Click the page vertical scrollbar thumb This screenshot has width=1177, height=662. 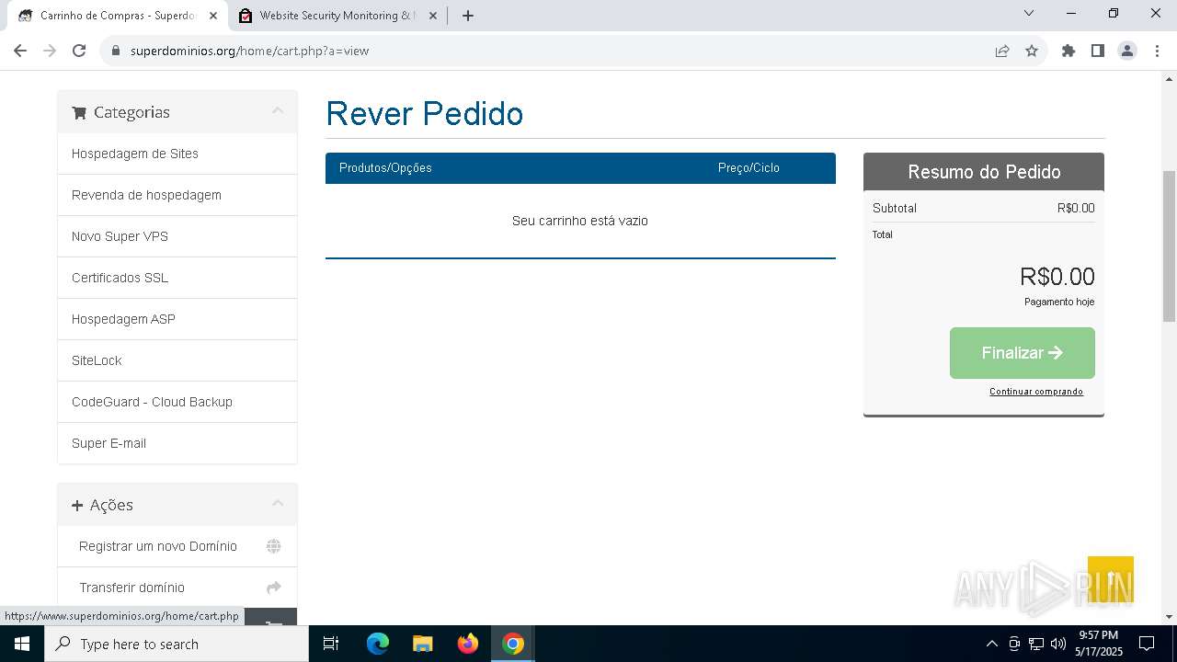click(x=1169, y=245)
